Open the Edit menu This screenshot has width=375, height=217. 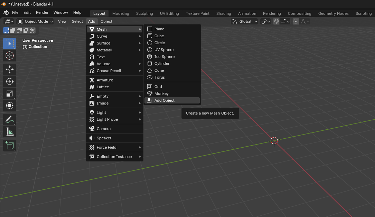[27, 12]
